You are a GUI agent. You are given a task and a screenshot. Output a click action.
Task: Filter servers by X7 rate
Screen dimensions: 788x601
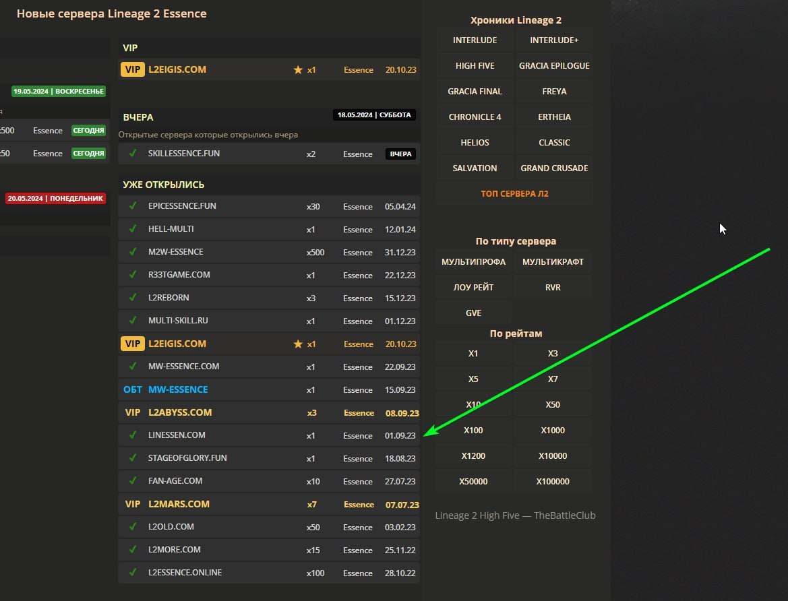pyautogui.click(x=553, y=379)
